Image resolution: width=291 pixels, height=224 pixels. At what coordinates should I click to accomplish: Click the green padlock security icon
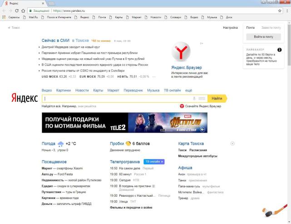click(30, 11)
